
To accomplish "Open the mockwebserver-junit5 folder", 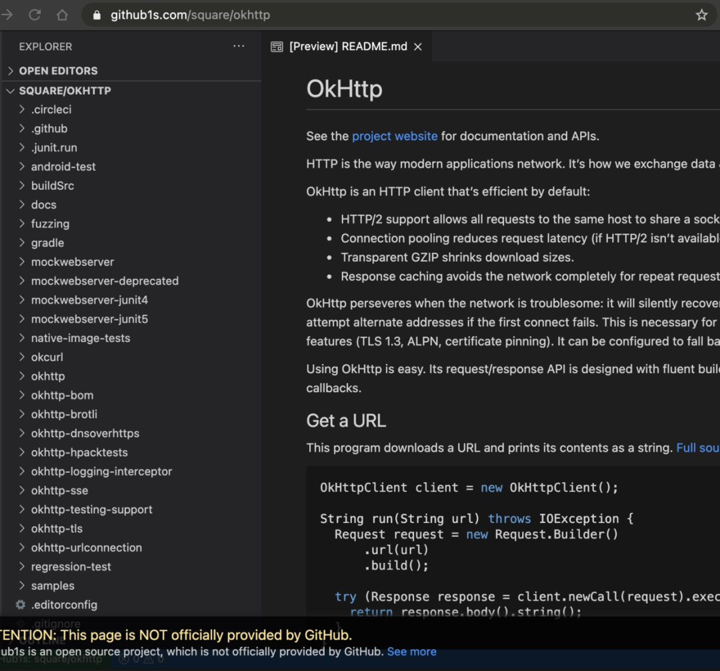I will coord(131,319).
